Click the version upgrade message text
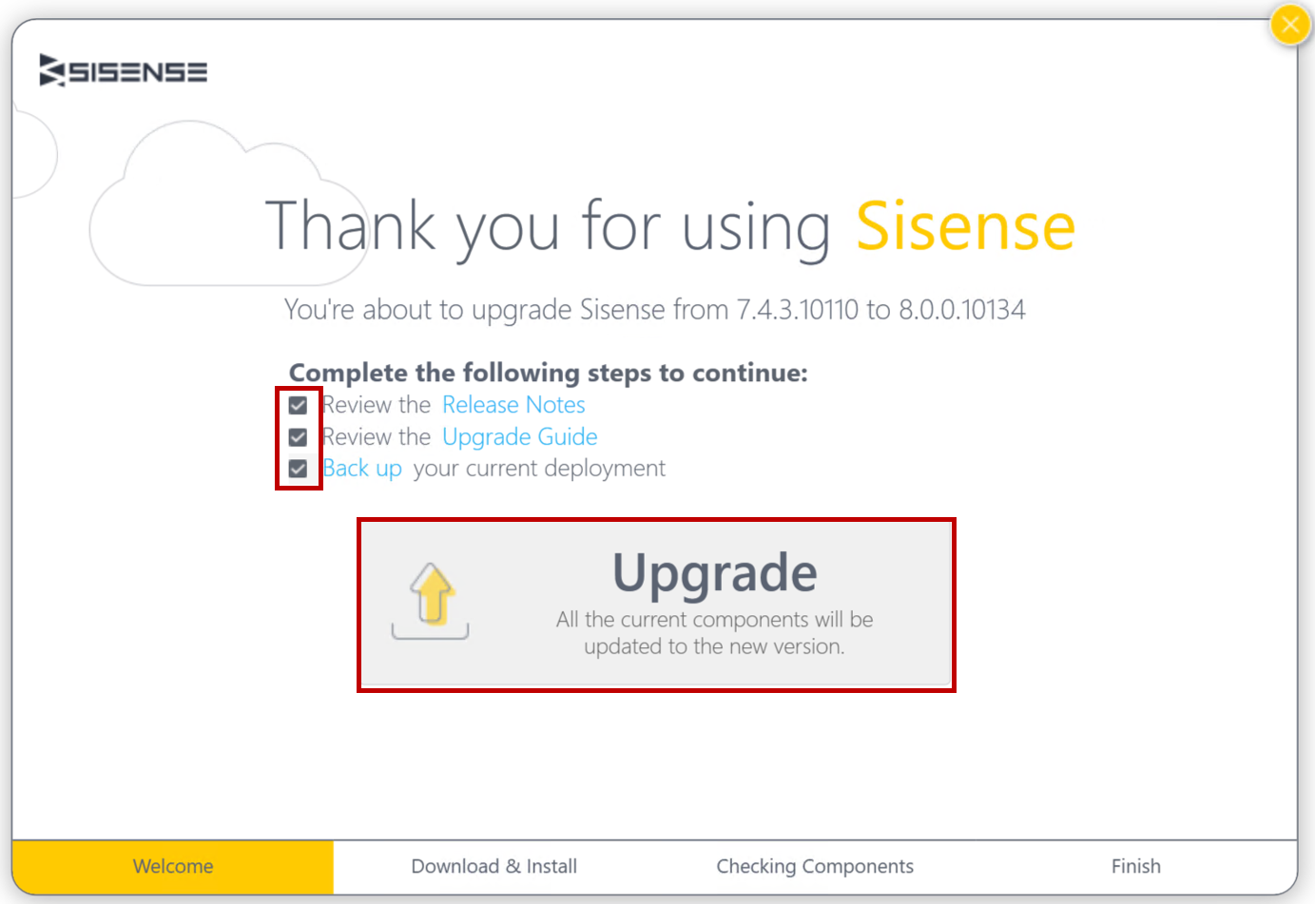 pyautogui.click(x=655, y=310)
